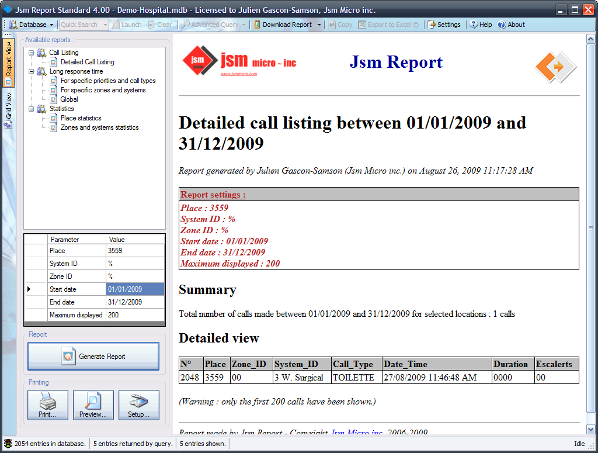598x453 pixels.
Task: Click the Generate Report button
Action: point(93,357)
